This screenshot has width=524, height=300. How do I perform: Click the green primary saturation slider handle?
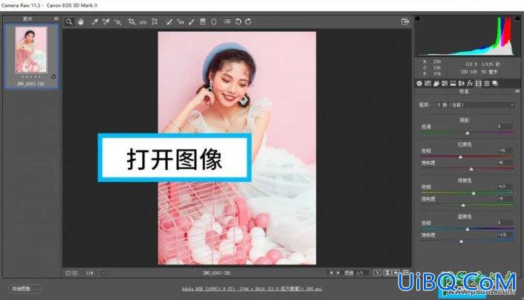[463, 205]
